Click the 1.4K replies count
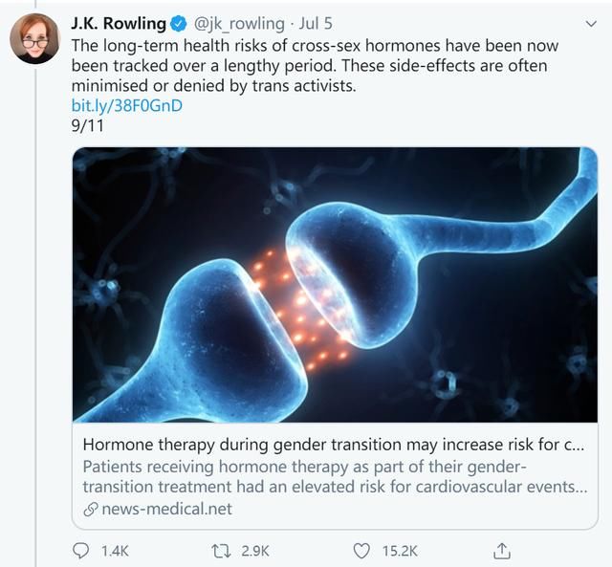Screen dimensions: 612x567 tap(114, 551)
